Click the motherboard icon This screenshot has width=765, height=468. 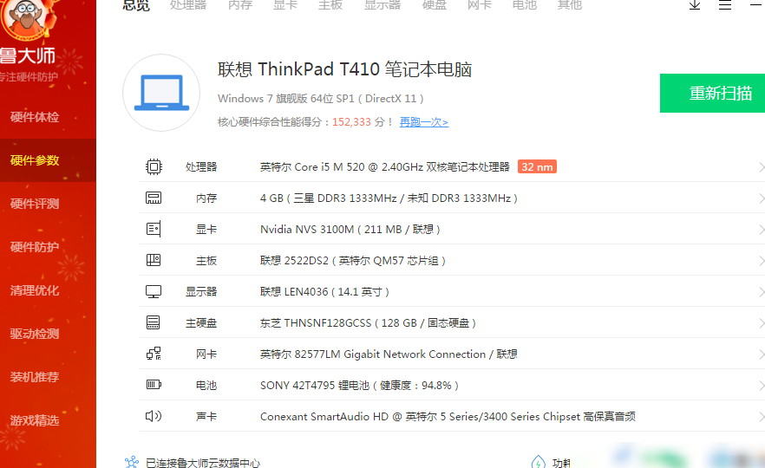154,260
